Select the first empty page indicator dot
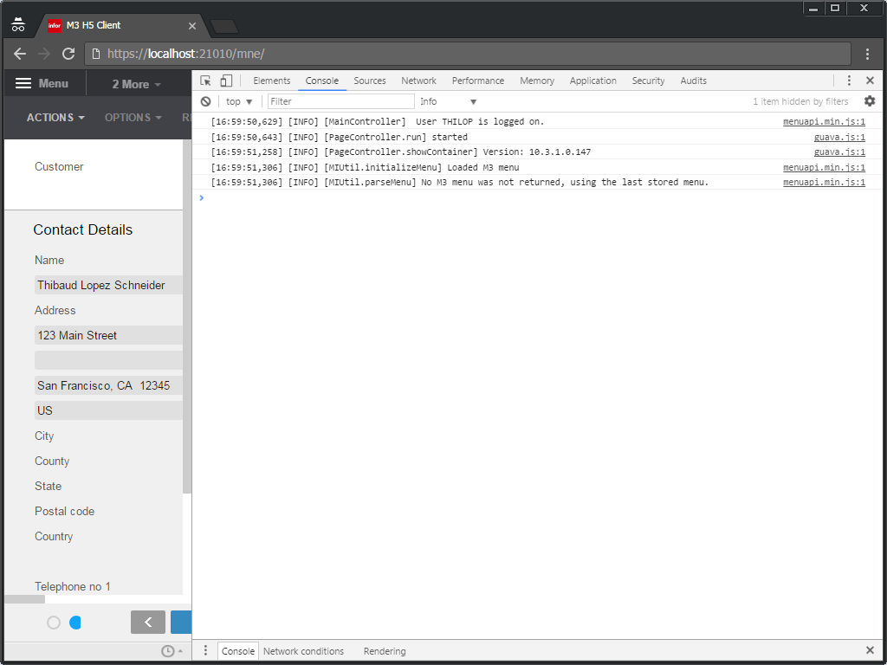887x665 pixels. [x=54, y=623]
